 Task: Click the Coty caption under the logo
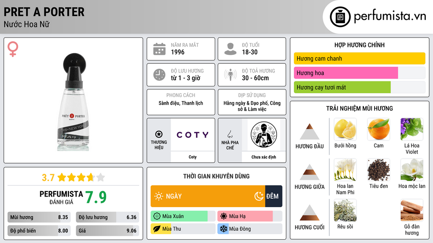tap(192, 157)
